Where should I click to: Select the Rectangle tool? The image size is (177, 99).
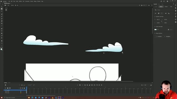pos(2,23)
